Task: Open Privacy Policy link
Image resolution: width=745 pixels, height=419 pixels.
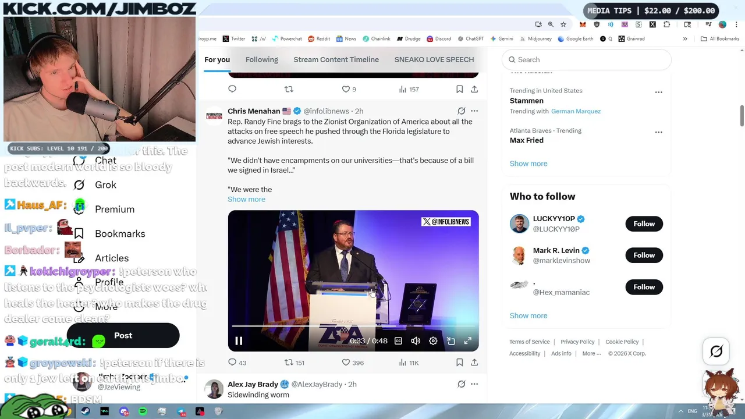Action: (x=577, y=342)
